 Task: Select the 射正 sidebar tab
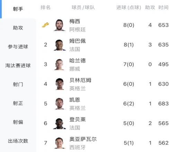18,103
